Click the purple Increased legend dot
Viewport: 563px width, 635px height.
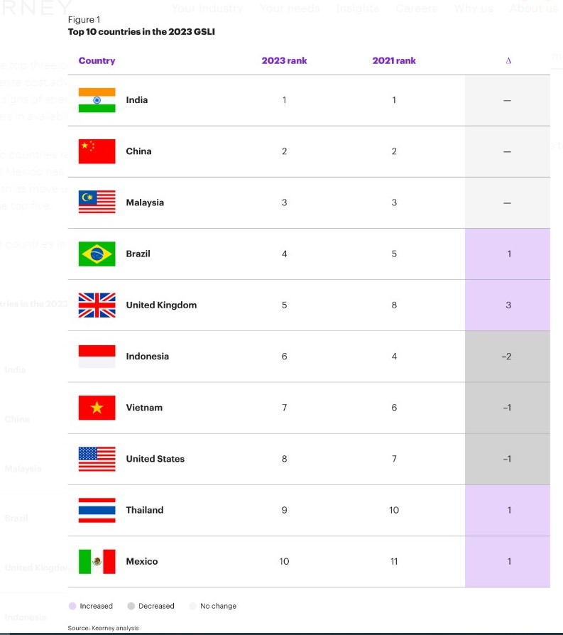72,606
